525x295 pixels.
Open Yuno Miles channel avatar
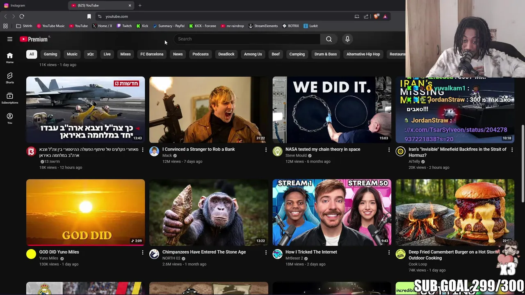point(31,254)
